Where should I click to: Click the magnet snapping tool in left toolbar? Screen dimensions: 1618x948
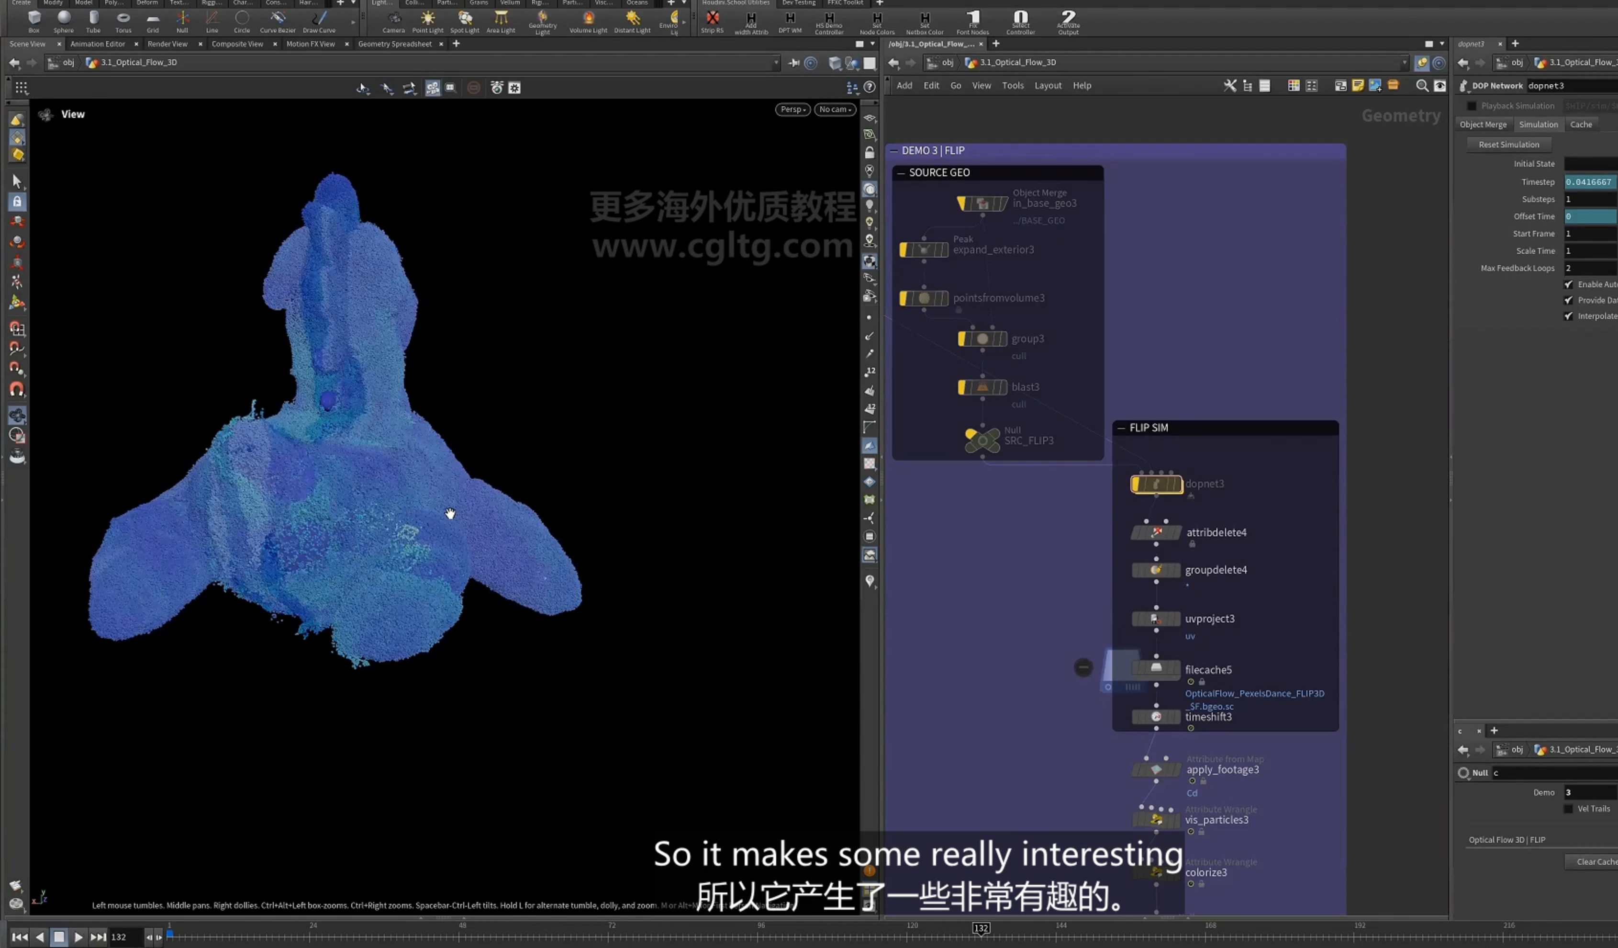click(17, 389)
